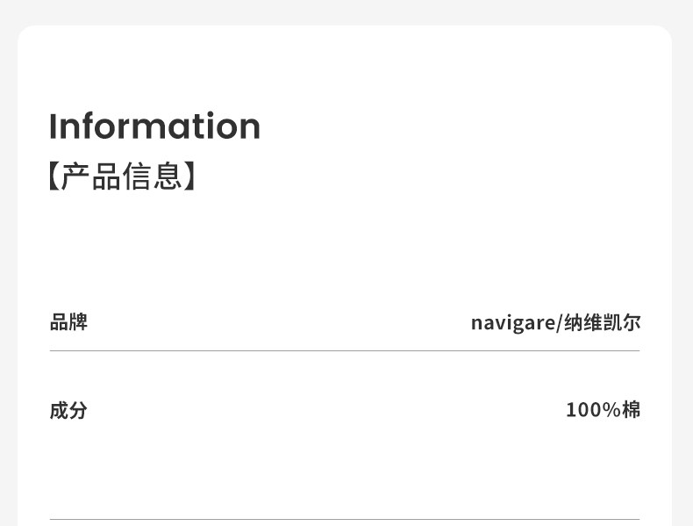Click the 成分 row label
Viewport: 693px width, 526px height.
68,410
